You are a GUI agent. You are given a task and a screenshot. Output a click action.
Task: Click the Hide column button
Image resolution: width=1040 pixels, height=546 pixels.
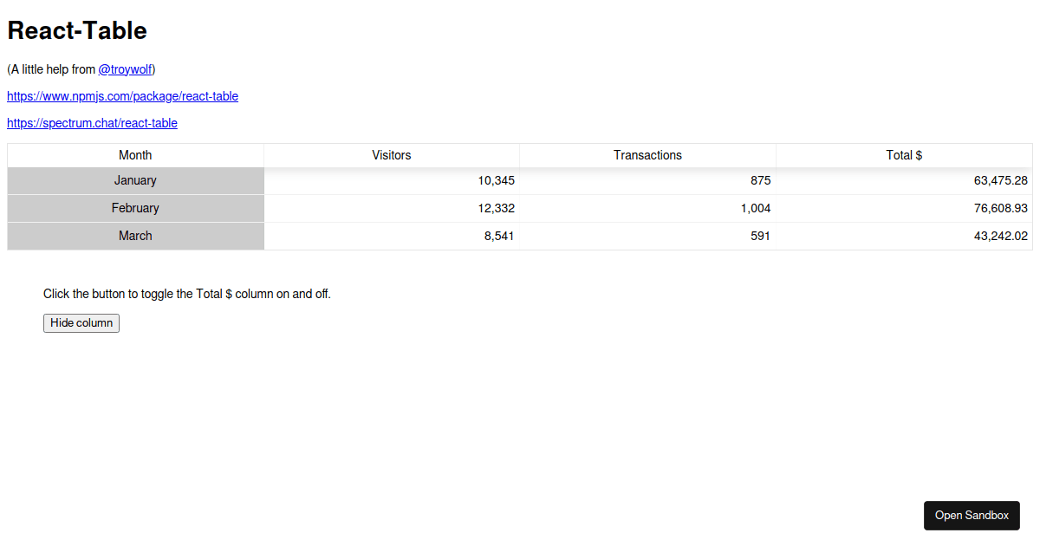[81, 323]
